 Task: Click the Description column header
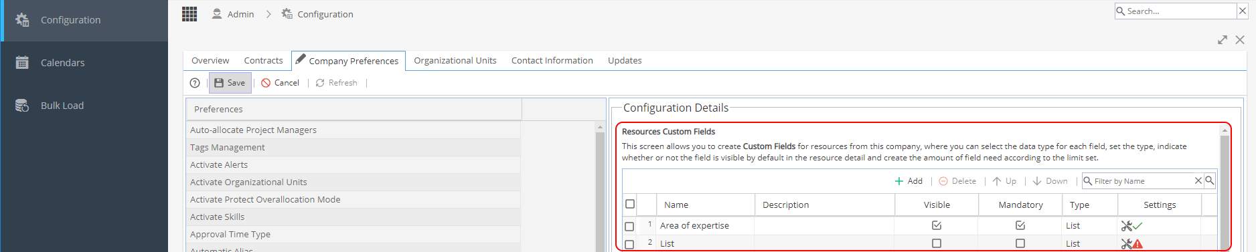(825, 205)
